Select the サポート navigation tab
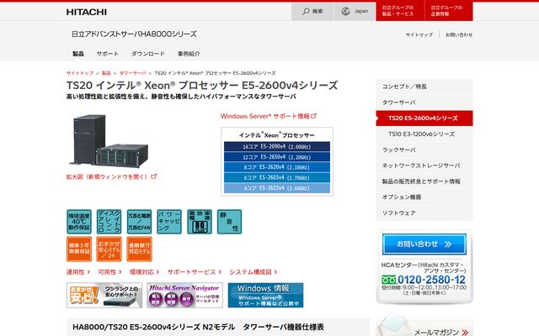The width and height of the screenshot is (539, 336). [x=108, y=54]
